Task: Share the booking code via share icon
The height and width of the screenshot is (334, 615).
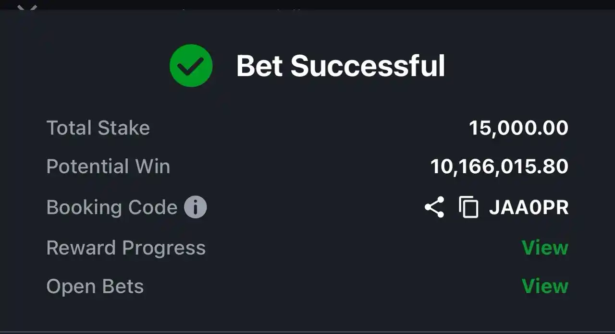Action: (434, 207)
